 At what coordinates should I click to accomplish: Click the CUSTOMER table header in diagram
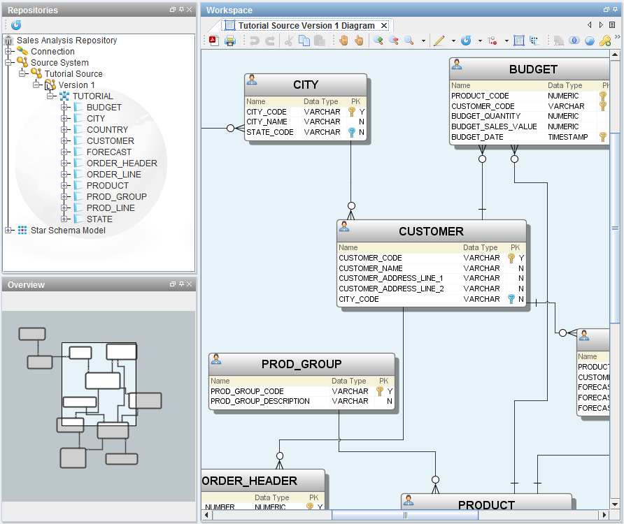[431, 231]
